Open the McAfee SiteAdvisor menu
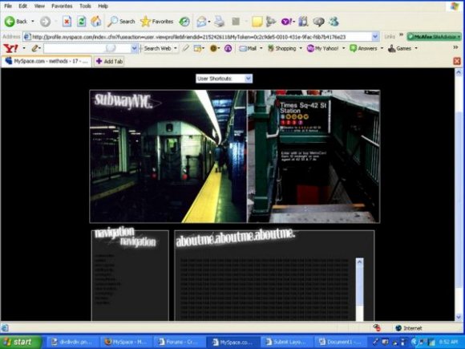Image resolution: width=465 pixels, height=349 pixels. coord(435,37)
